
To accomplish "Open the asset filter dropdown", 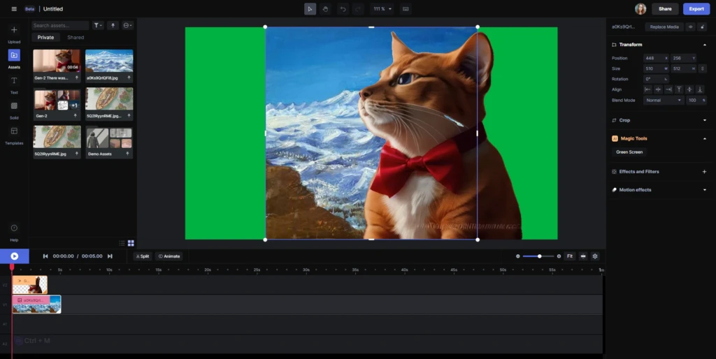I will tap(98, 26).
